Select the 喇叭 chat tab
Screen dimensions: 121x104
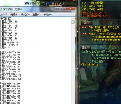point(87,23)
